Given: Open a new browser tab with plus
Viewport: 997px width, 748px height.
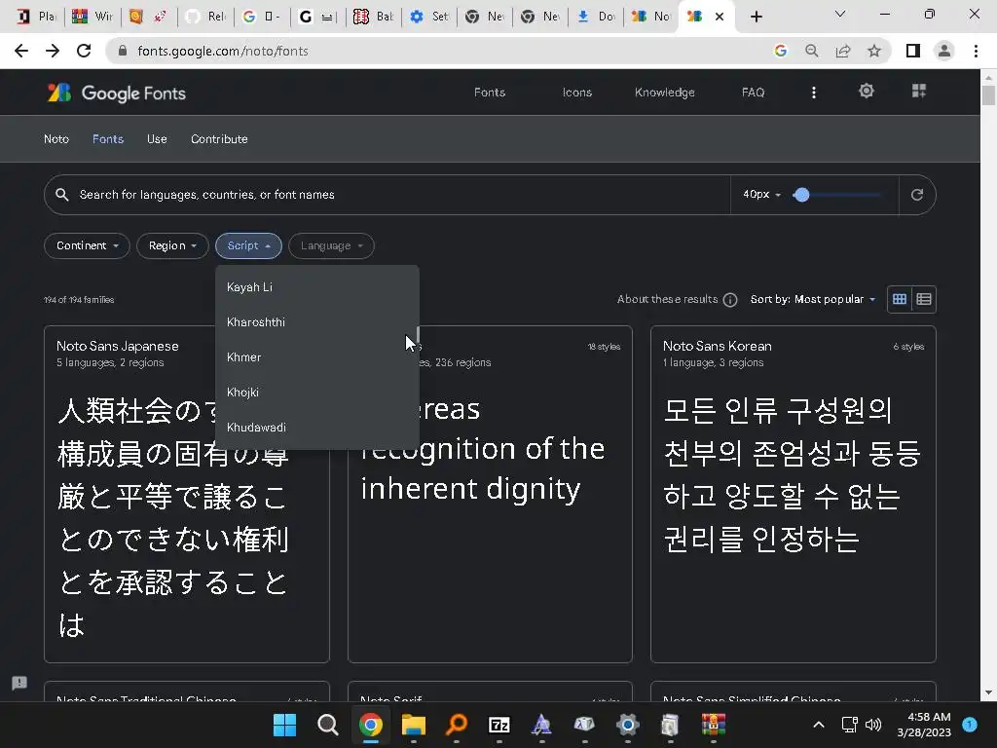Looking at the screenshot, I should click(x=756, y=17).
